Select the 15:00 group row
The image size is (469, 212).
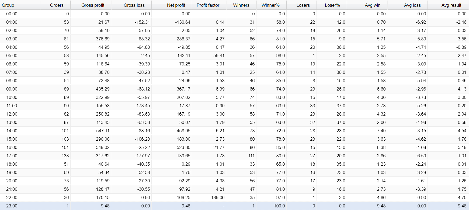click(234, 139)
